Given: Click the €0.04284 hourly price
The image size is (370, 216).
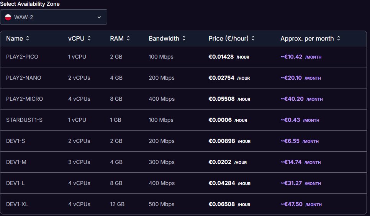Looking at the screenshot, I should pyautogui.click(x=222, y=183).
